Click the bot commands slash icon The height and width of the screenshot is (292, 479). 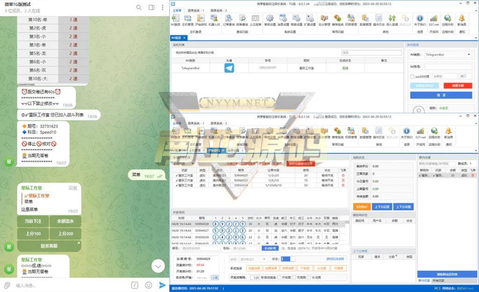coord(134,285)
